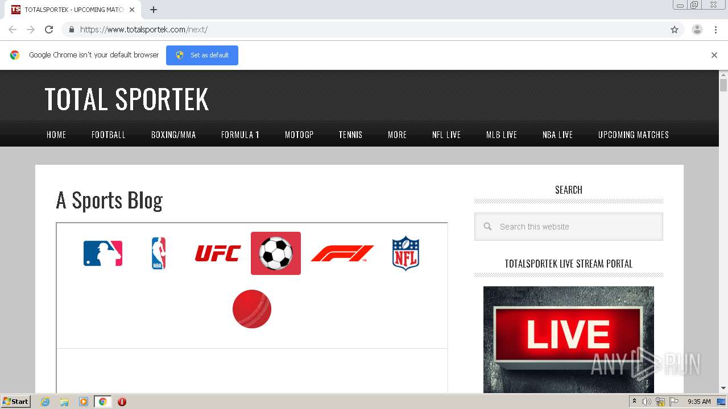Choose the soccer ball icon

pos(276,253)
